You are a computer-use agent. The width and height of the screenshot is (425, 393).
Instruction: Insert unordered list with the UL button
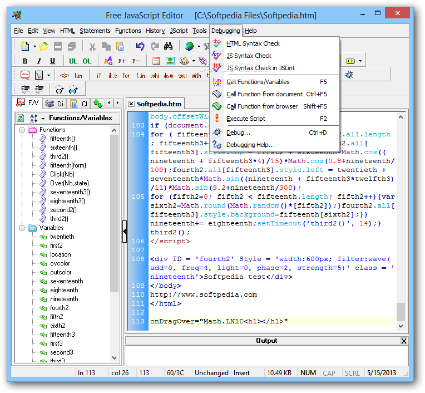pyautogui.click(x=73, y=61)
